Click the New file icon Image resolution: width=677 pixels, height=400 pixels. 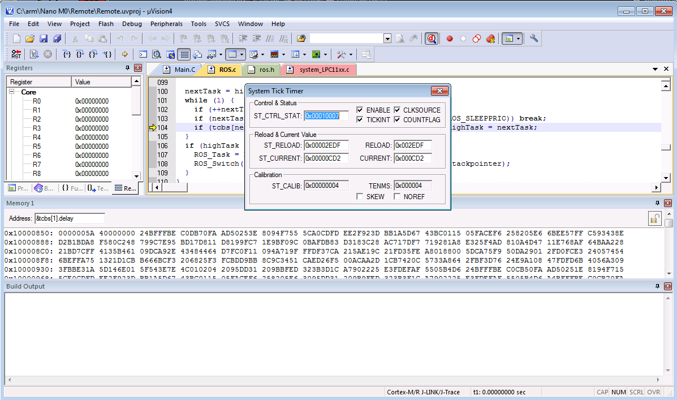(x=16, y=38)
